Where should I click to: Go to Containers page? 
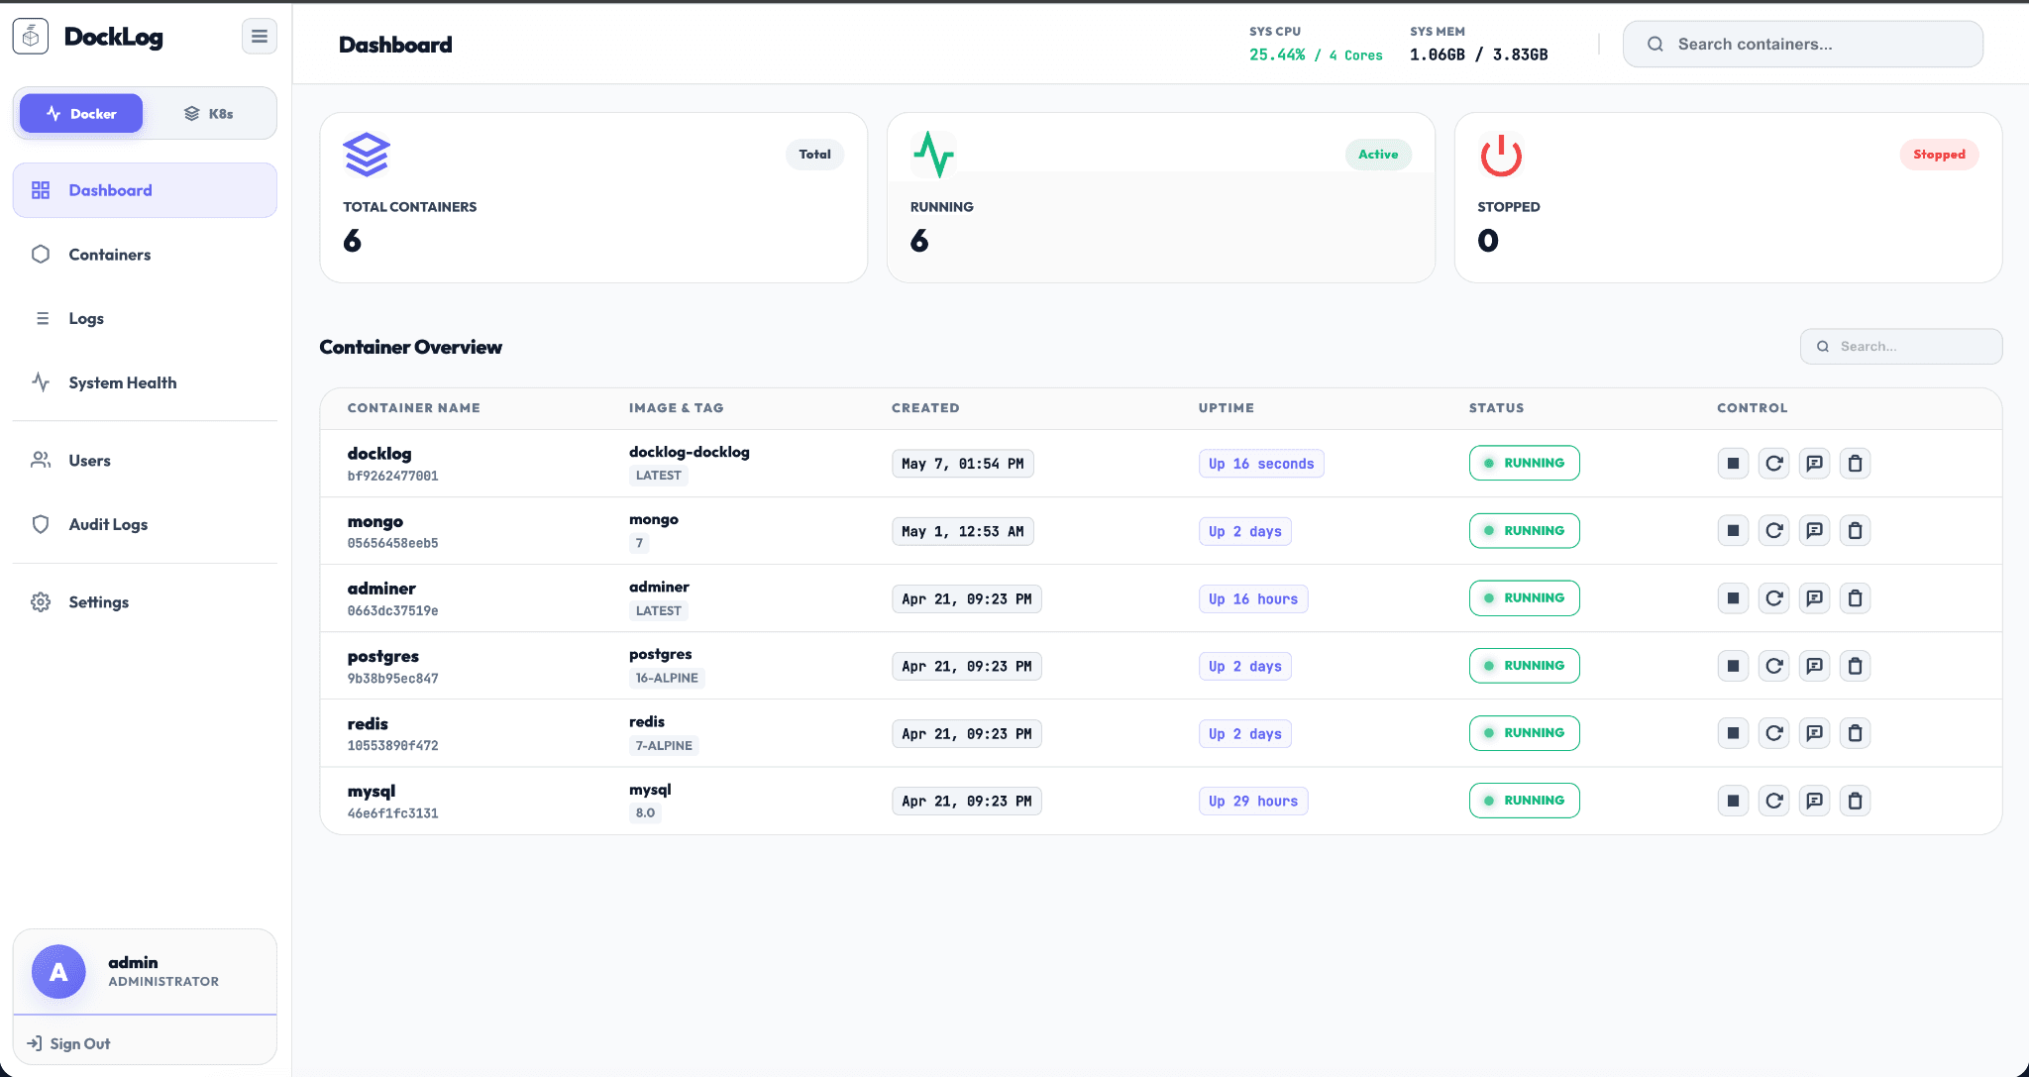145,255
